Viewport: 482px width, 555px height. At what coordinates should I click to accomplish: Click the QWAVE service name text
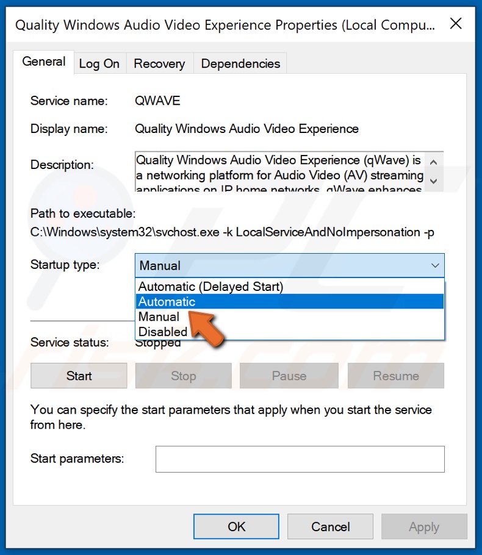pyautogui.click(x=157, y=101)
